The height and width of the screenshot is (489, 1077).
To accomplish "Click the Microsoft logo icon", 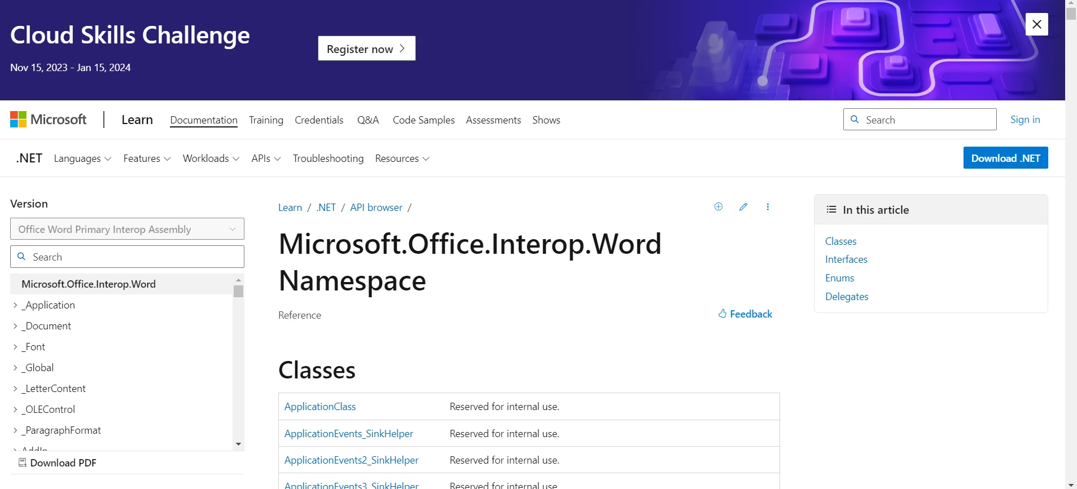I will [x=19, y=120].
